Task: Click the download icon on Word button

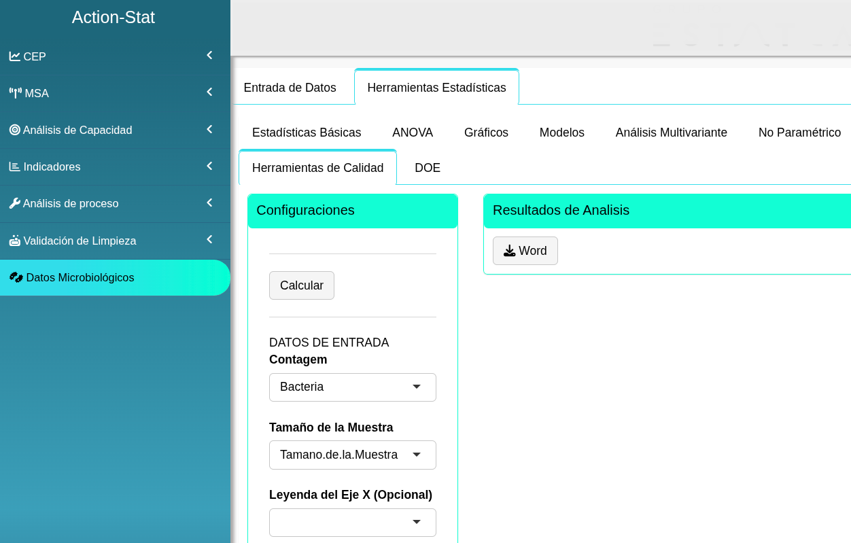Action: coord(509,251)
